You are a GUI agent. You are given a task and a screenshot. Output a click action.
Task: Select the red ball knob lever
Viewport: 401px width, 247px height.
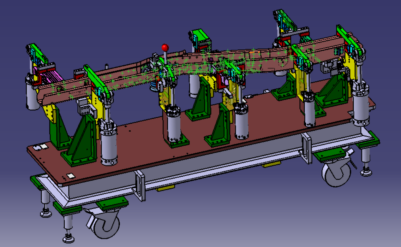click(165, 48)
